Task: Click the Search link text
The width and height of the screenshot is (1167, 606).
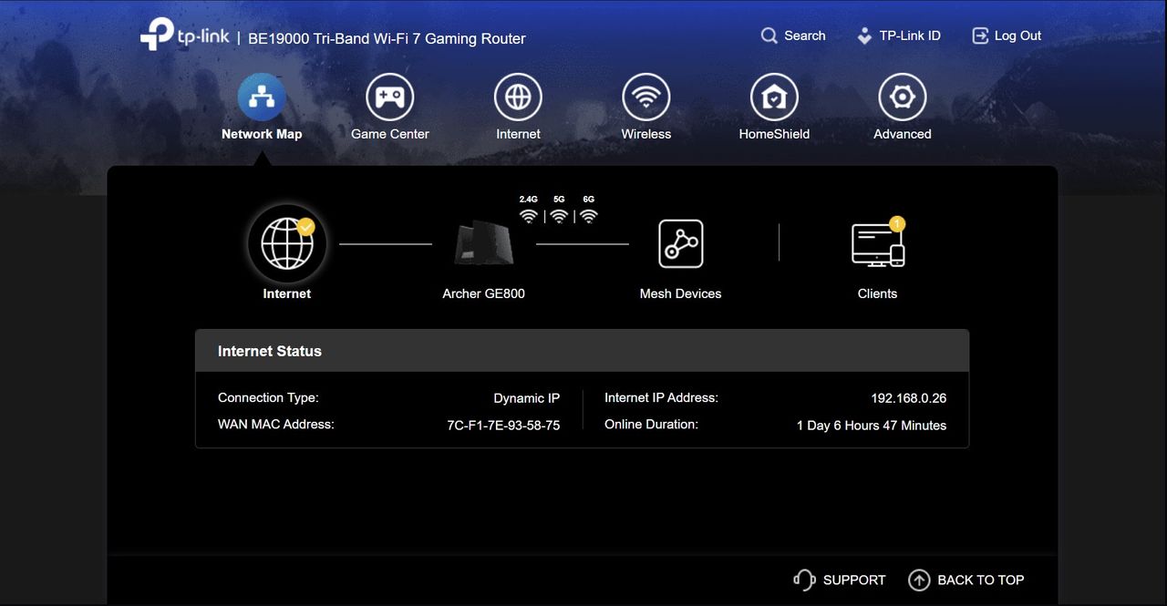Action: click(x=805, y=36)
